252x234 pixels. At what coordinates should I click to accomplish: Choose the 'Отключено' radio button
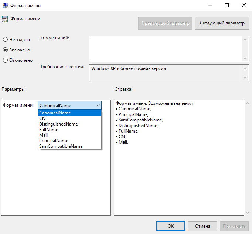[5, 60]
